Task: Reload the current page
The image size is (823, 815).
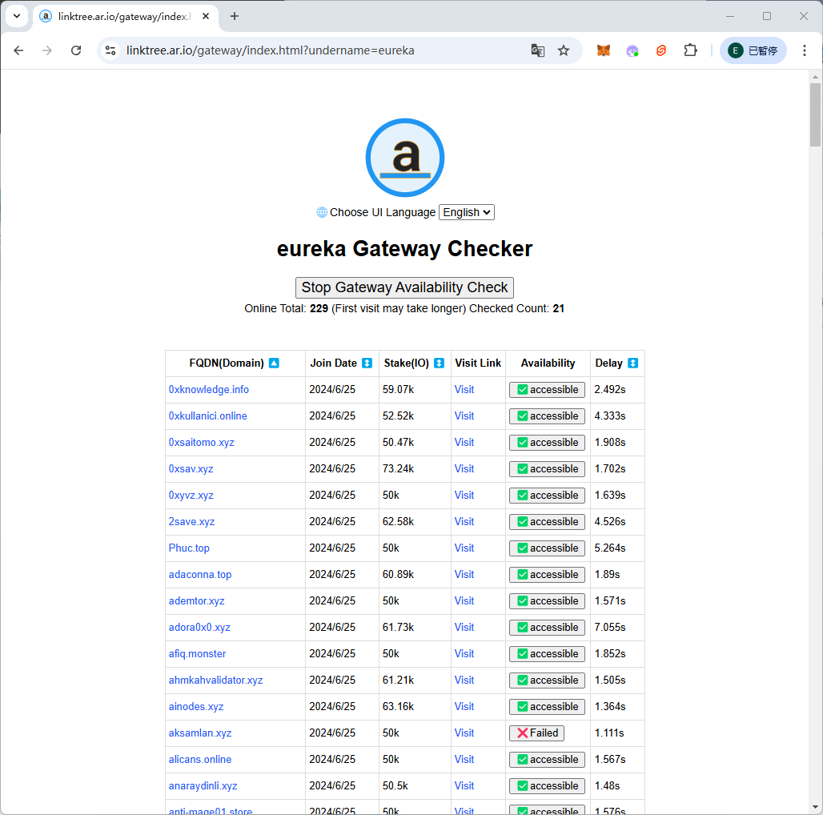Action: pyautogui.click(x=76, y=50)
